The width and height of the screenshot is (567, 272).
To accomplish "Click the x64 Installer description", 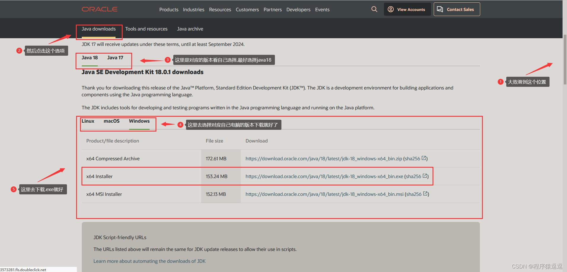I will pos(100,176).
